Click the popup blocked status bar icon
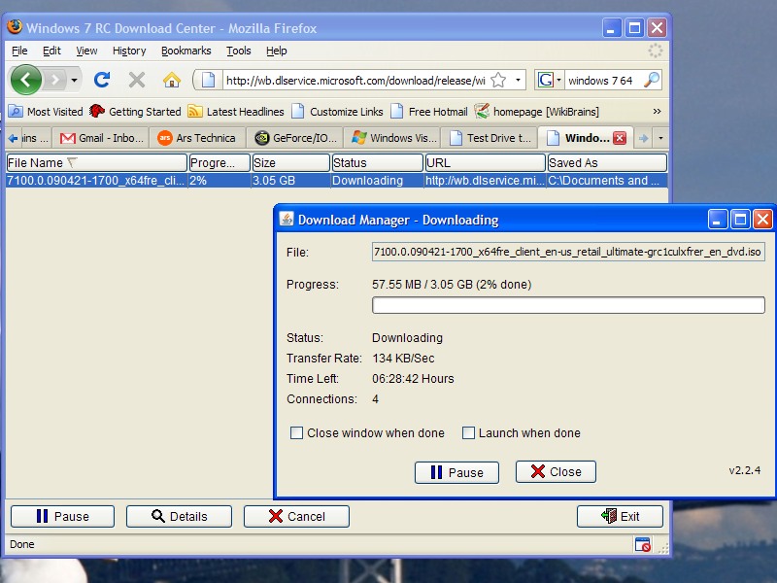This screenshot has width=777, height=583. click(x=643, y=544)
